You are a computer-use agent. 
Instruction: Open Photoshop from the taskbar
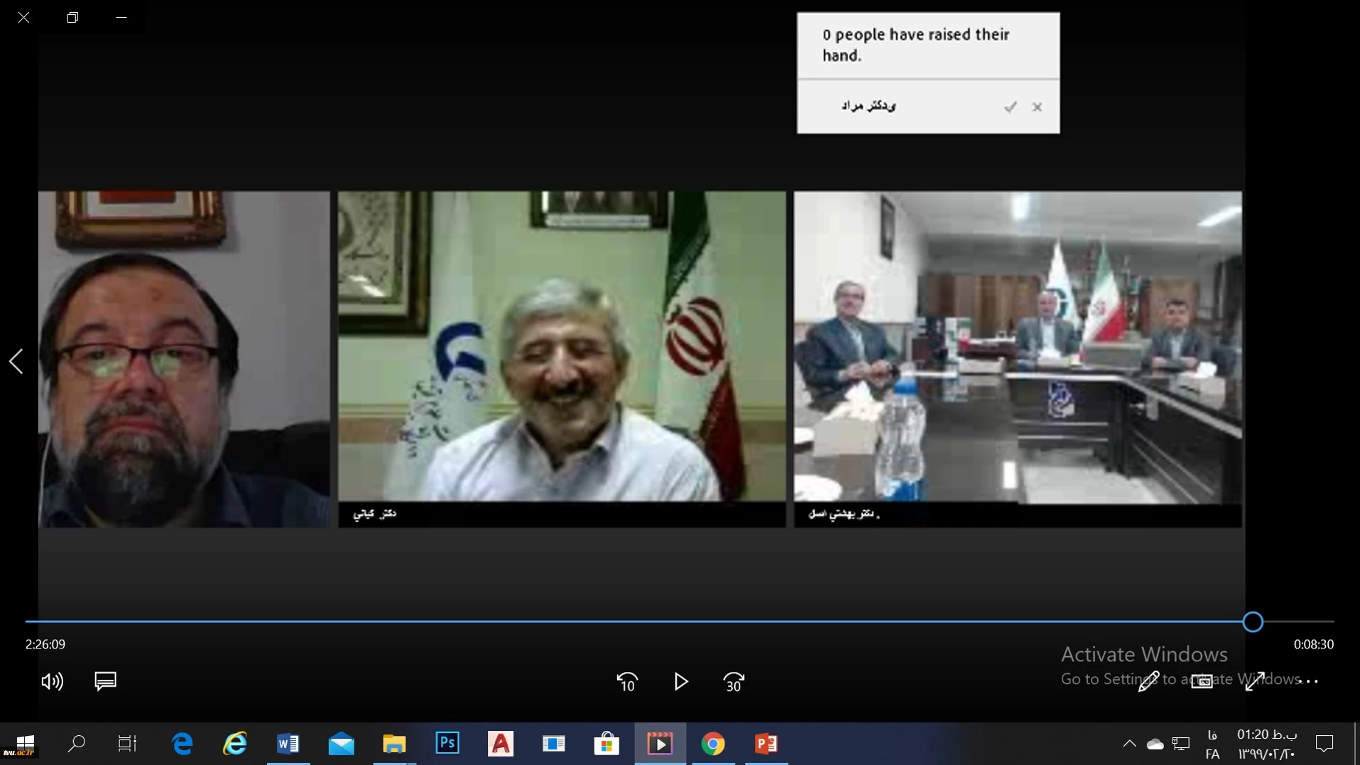(x=447, y=744)
